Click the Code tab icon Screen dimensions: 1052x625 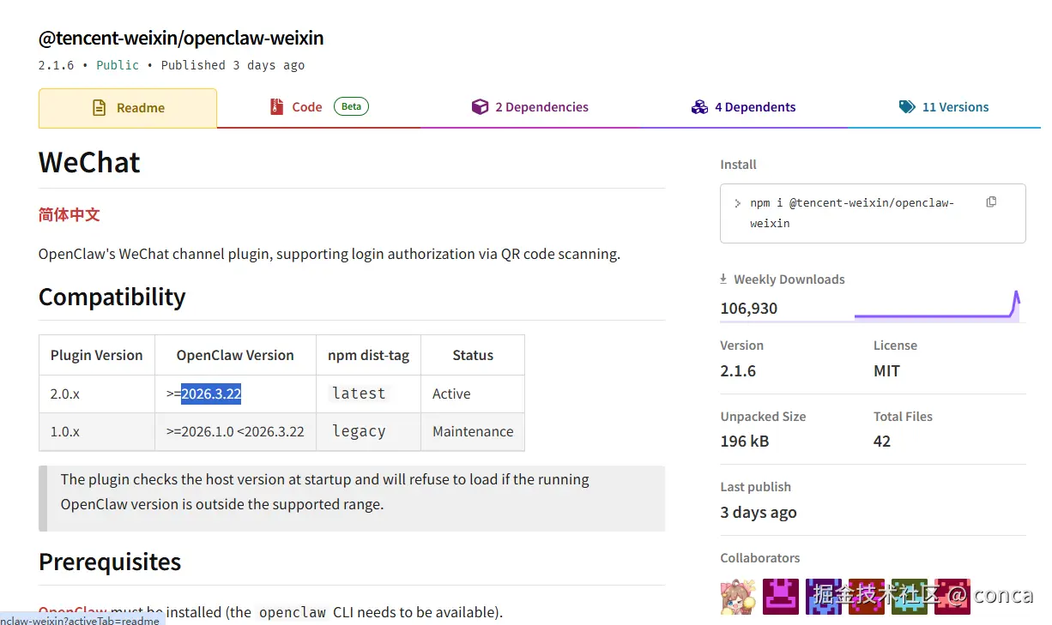(276, 107)
